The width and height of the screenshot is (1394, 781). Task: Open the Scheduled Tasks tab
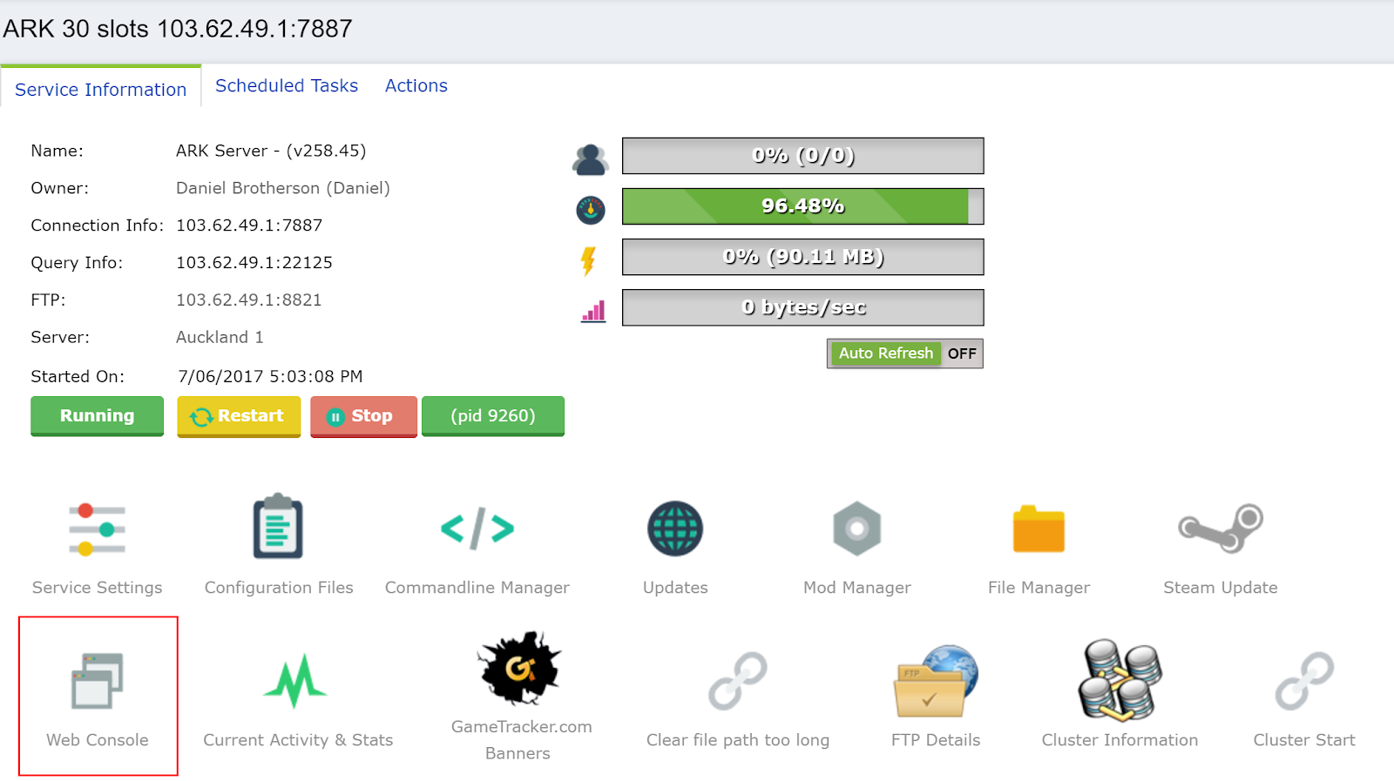(x=287, y=85)
